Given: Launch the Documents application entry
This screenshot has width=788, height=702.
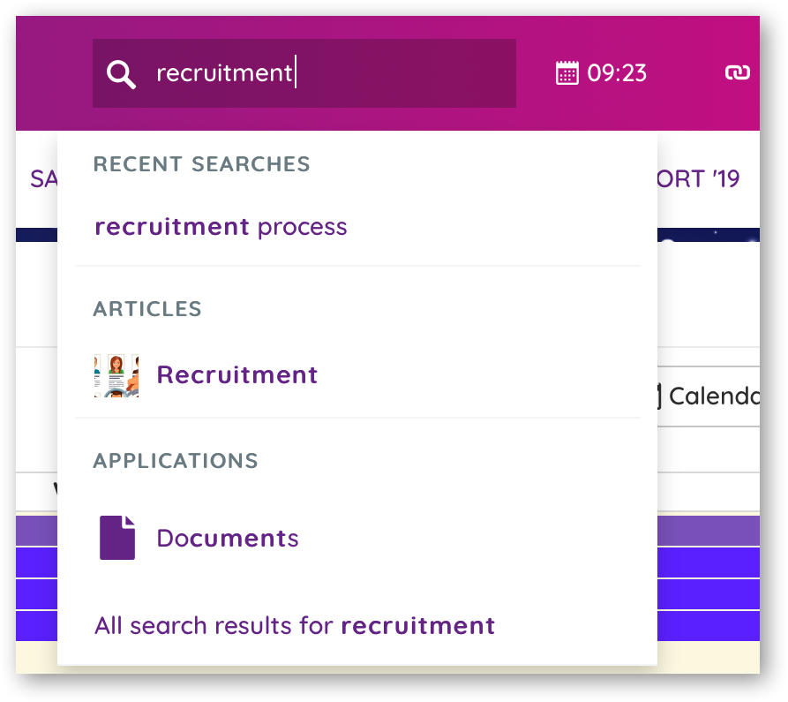Looking at the screenshot, I should (228, 538).
